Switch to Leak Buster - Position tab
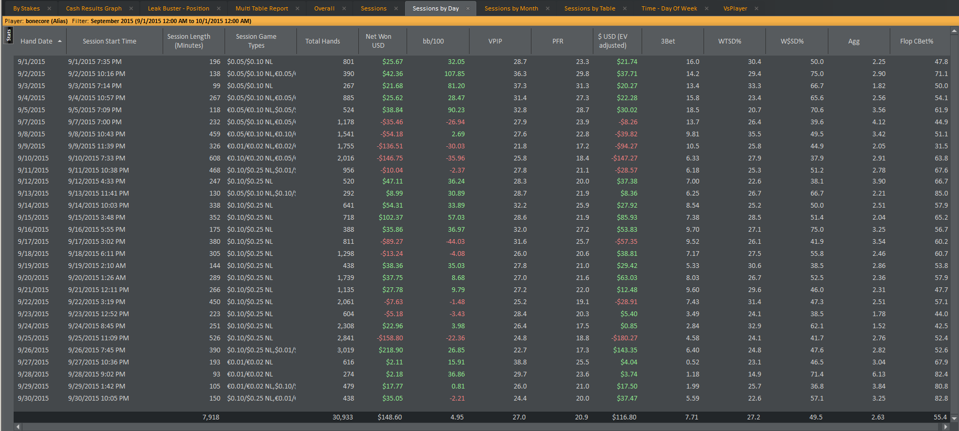959x431 pixels. pos(178,8)
